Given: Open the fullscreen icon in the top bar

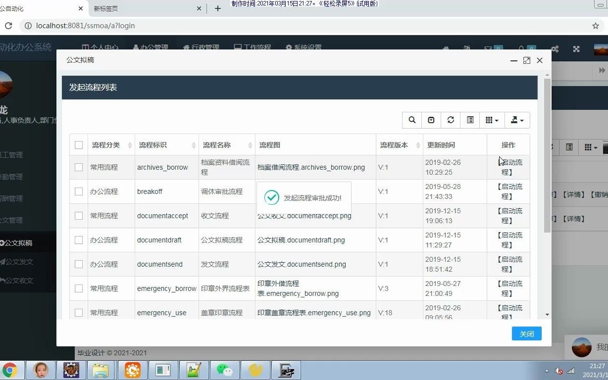Looking at the screenshot, I should (576, 49).
